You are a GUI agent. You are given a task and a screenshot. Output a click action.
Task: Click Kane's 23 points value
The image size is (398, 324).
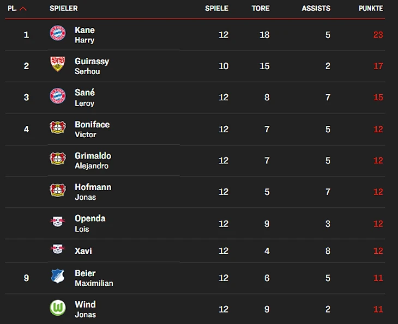pyautogui.click(x=378, y=35)
